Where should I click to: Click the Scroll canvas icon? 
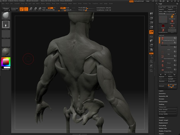tap(151, 14)
